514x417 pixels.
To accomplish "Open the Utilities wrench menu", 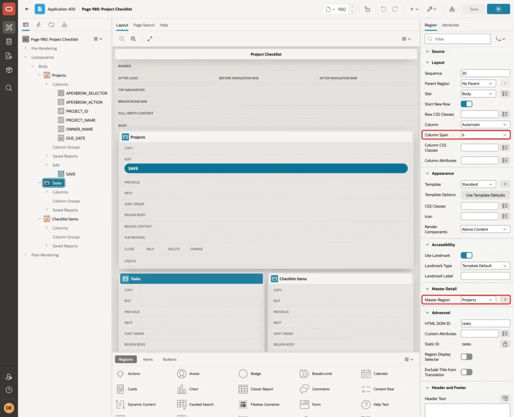I will 432,9.
